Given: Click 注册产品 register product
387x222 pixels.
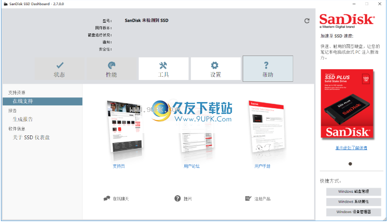Looking at the screenshot, I should (262, 199).
